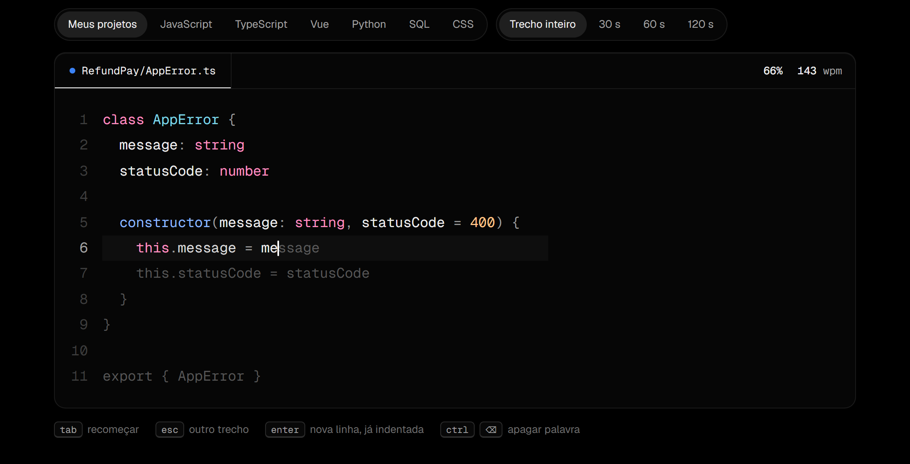
Task: Choose the SQL language filter
Action: pyautogui.click(x=419, y=25)
